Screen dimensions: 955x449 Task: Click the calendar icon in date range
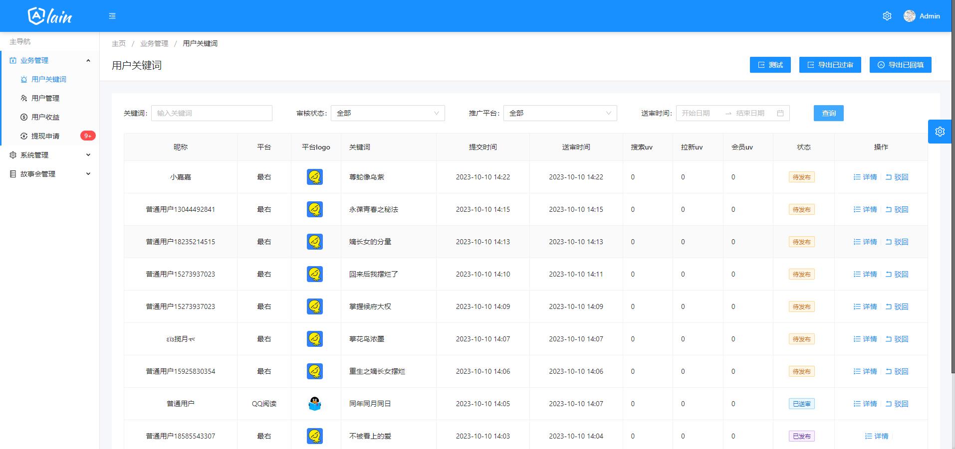(x=780, y=113)
